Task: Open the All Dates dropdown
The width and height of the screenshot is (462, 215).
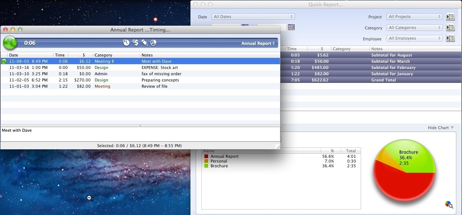Action: [x=253, y=17]
